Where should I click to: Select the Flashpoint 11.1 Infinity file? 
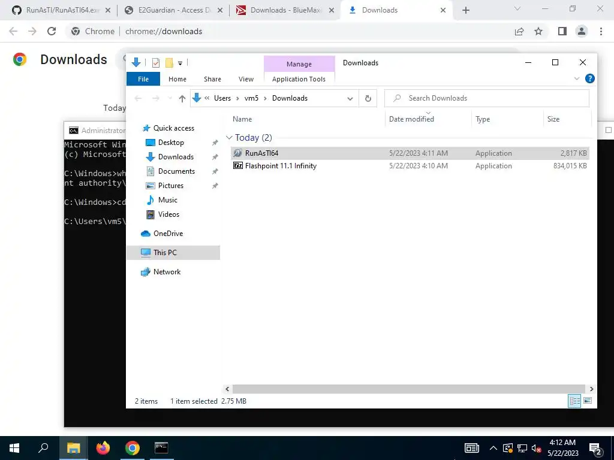[410, 166]
